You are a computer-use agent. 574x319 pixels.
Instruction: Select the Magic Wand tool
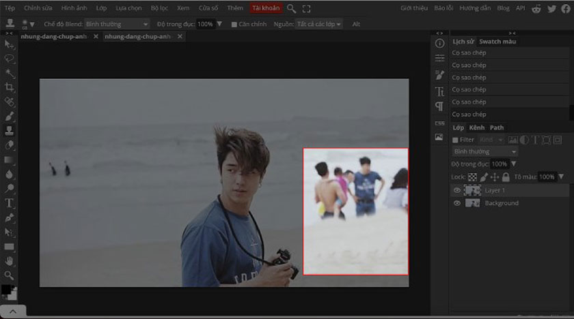9,73
